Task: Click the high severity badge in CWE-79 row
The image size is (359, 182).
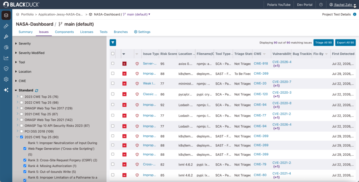Action: point(124,164)
